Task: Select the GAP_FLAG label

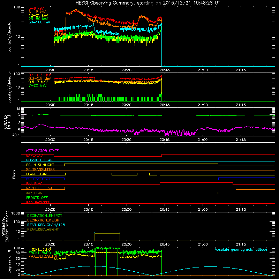Action: click(x=34, y=155)
